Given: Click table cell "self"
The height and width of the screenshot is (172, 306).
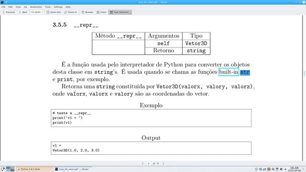Looking at the screenshot, I should pos(164,43).
